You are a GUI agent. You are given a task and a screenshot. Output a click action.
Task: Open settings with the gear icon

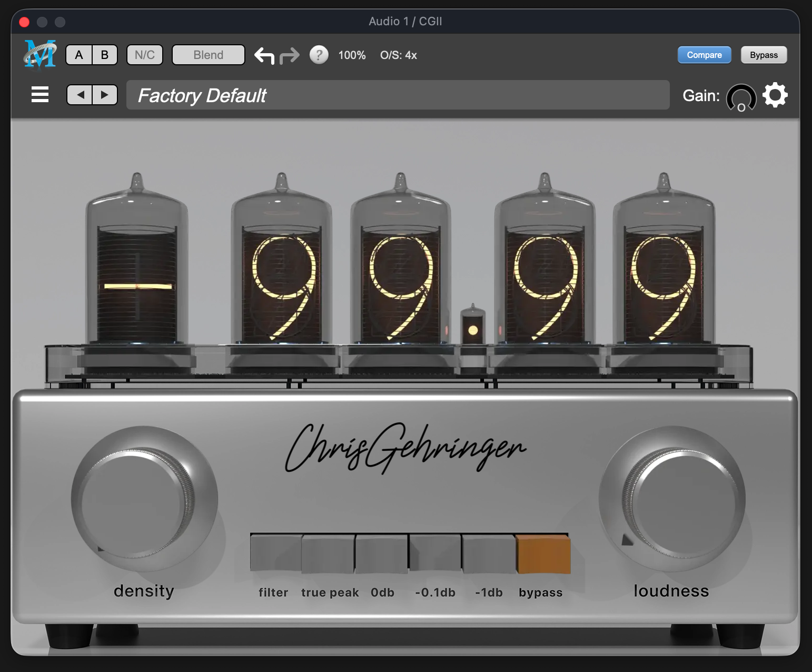point(775,95)
